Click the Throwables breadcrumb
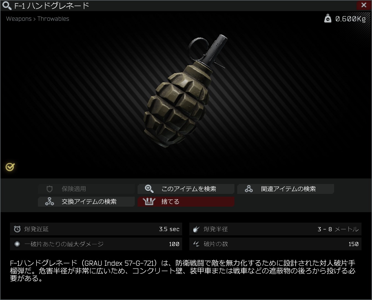The height and width of the screenshot is (300, 372). click(53, 19)
